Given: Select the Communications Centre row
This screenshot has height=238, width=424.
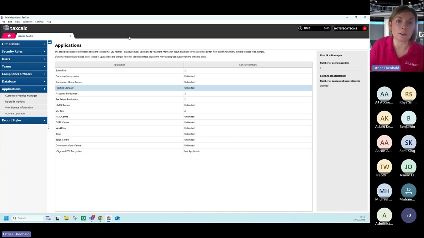Looking at the screenshot, I should coord(184,145).
